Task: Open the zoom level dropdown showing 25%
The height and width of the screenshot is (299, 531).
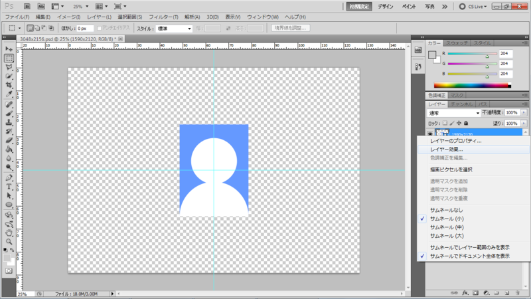Action: (x=81, y=7)
